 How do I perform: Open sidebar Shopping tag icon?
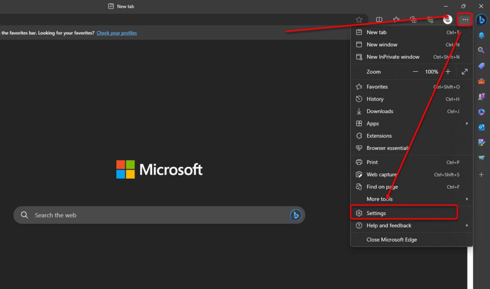point(481,66)
